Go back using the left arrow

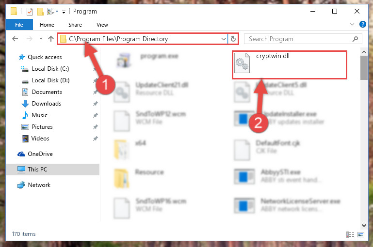tap(15, 39)
